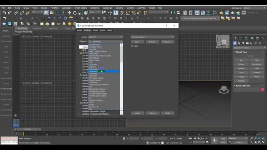Image resolution: width=267 pixels, height=150 pixels.
Task: Toggle the Spinner Snap button
Action: point(139,13)
